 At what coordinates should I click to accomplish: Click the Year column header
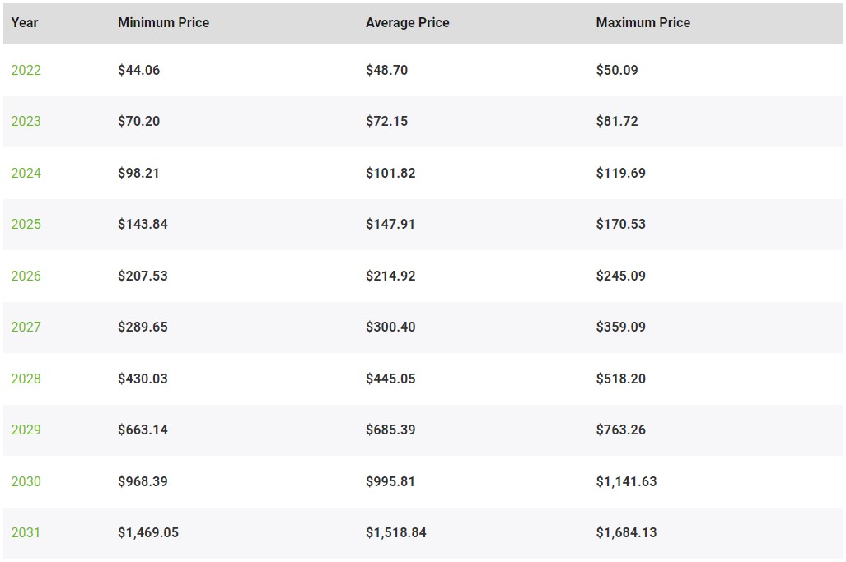click(25, 23)
